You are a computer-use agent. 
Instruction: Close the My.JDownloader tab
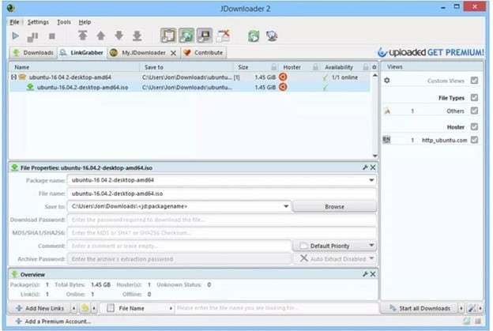click(x=173, y=53)
